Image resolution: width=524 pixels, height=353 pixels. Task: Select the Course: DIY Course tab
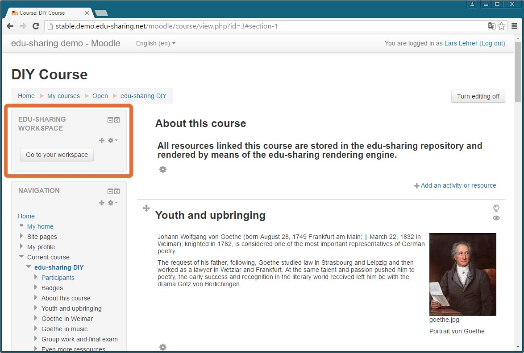tap(49, 13)
